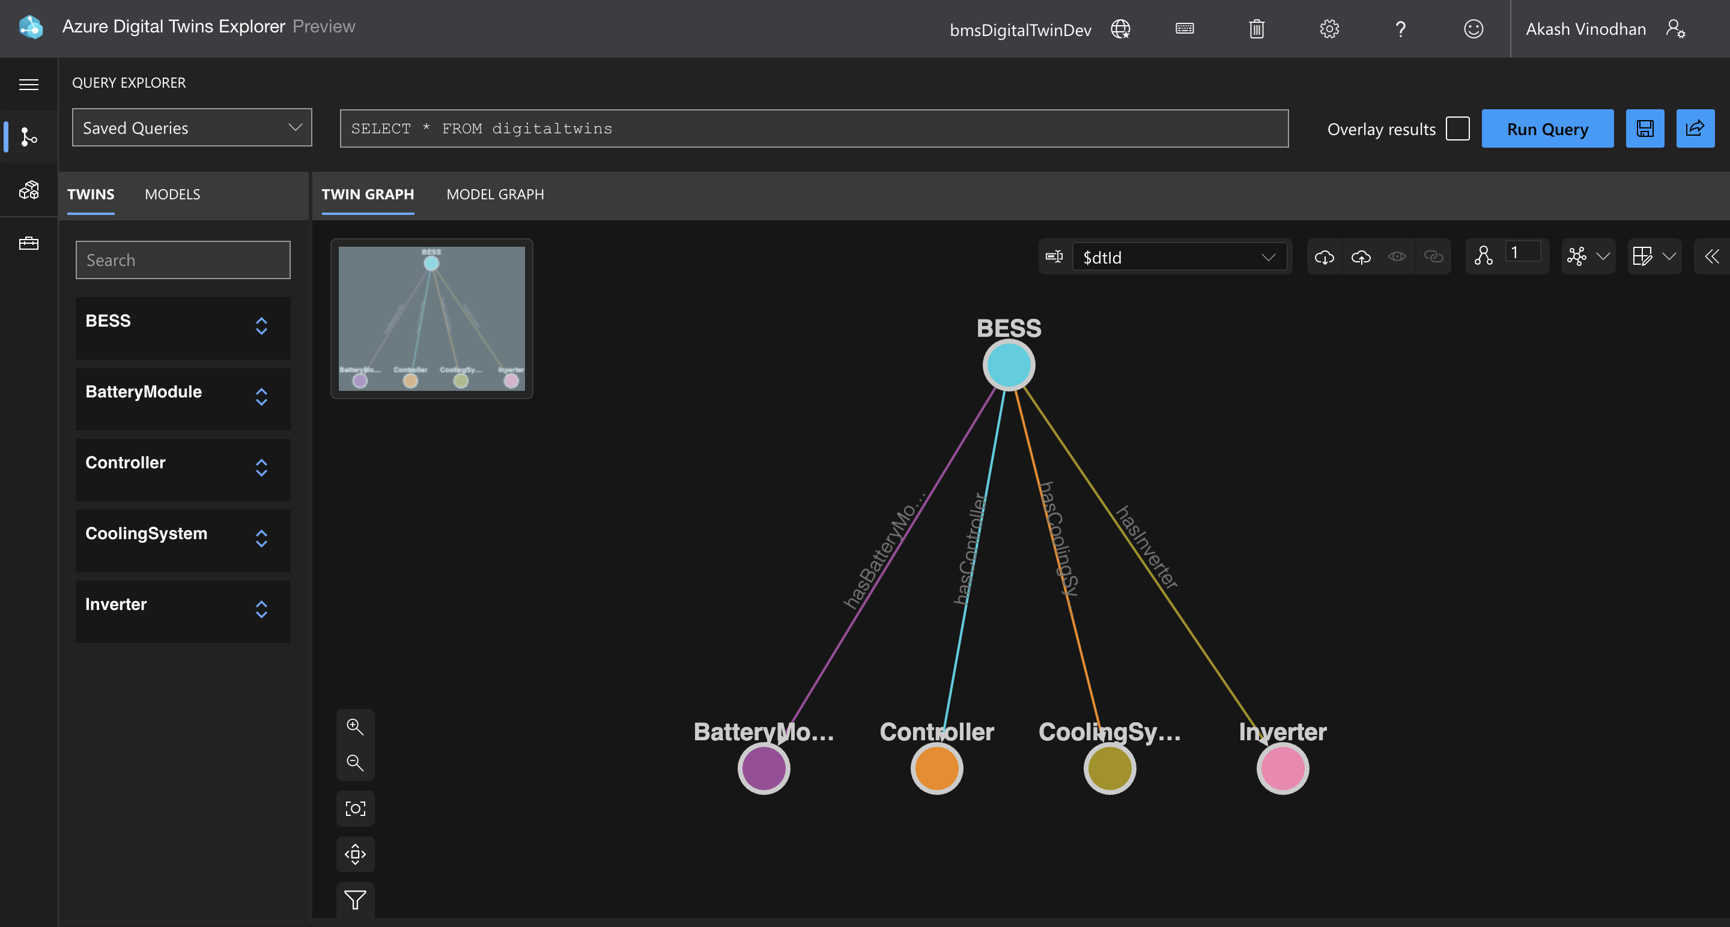
Task: Enable the Overlay results checkbox
Action: 1458,128
